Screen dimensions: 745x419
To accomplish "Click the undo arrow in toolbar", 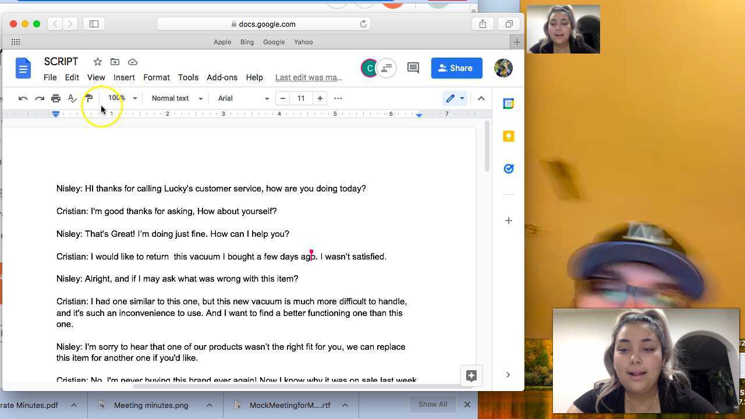I will point(23,98).
